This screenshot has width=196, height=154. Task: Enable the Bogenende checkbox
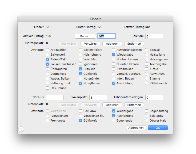click(114, 120)
